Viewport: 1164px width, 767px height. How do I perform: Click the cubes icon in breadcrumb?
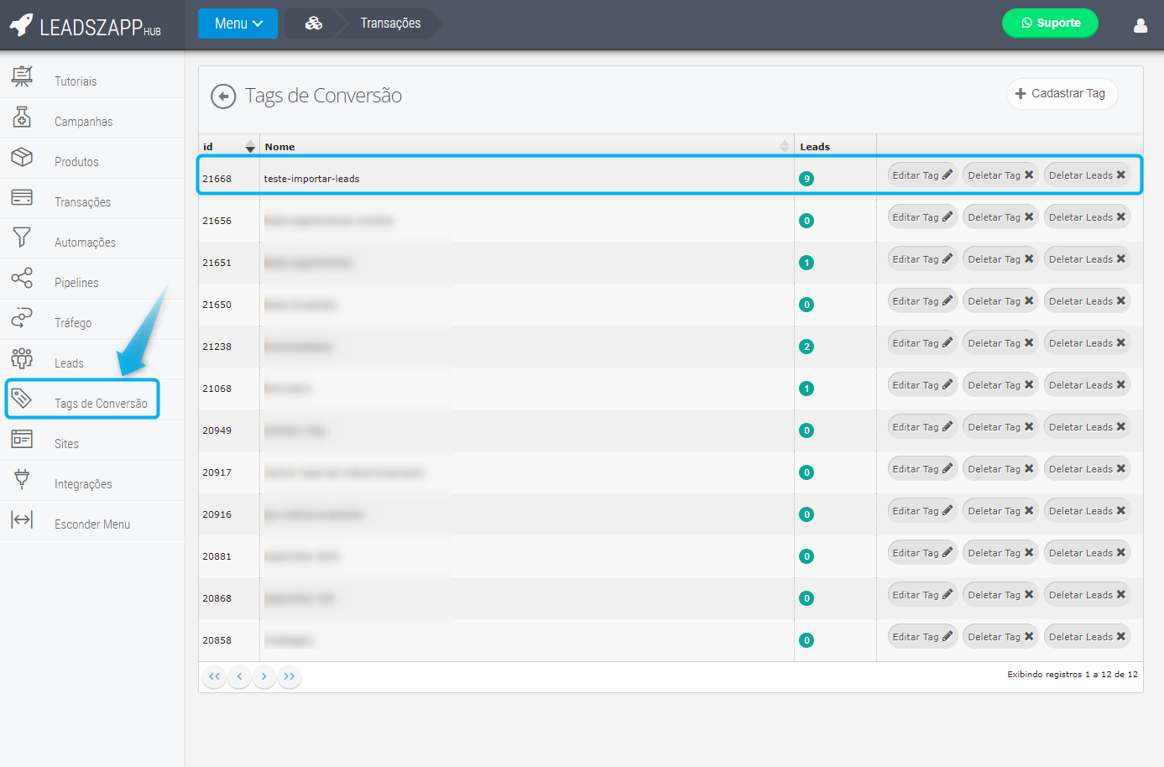(313, 23)
